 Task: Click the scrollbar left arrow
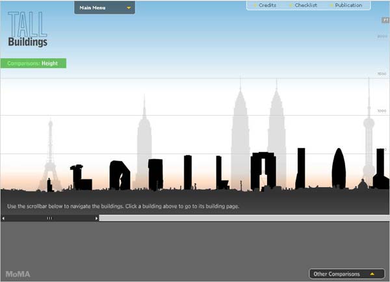(x=3, y=218)
